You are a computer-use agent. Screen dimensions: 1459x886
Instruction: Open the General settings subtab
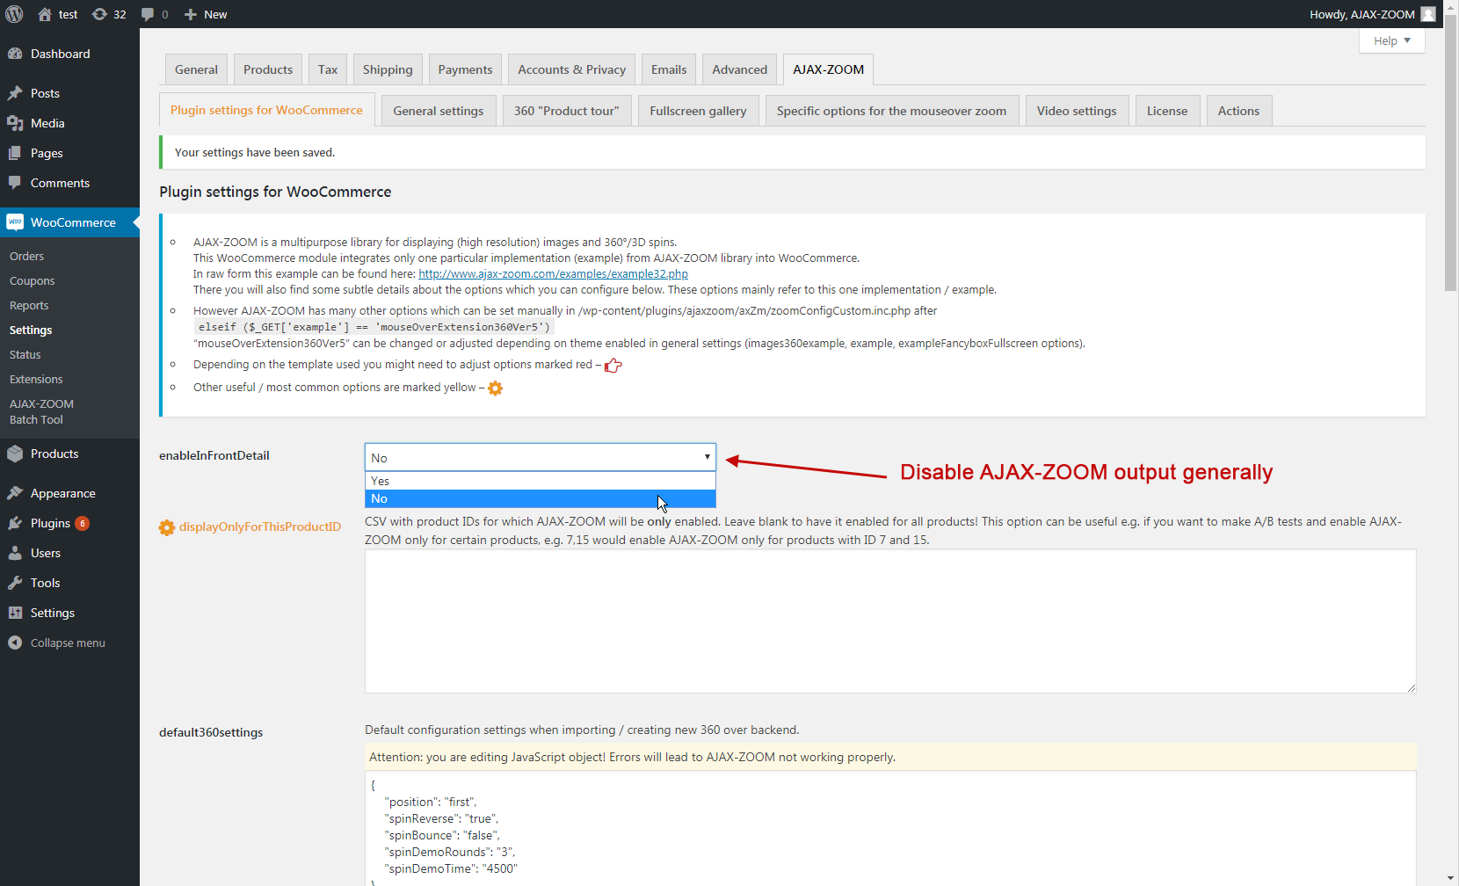tap(439, 111)
